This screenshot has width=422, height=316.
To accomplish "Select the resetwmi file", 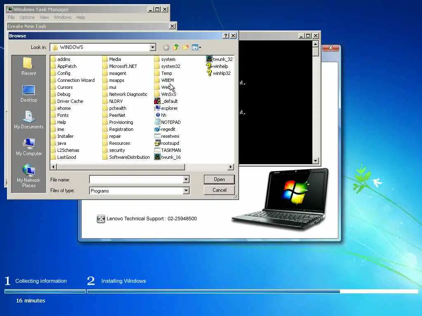I will (167, 136).
